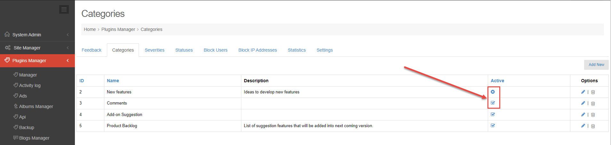Click the hamburger menu icon in sidebar

(64, 9)
